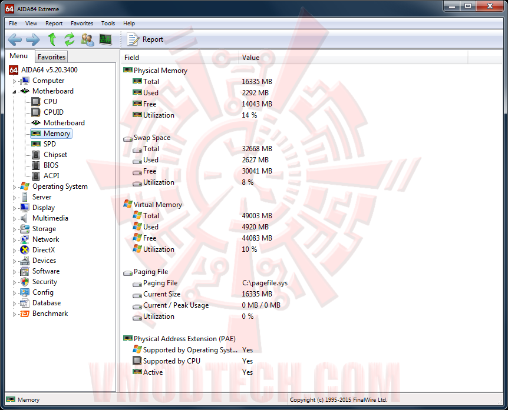Select the Config tree item

[43, 292]
